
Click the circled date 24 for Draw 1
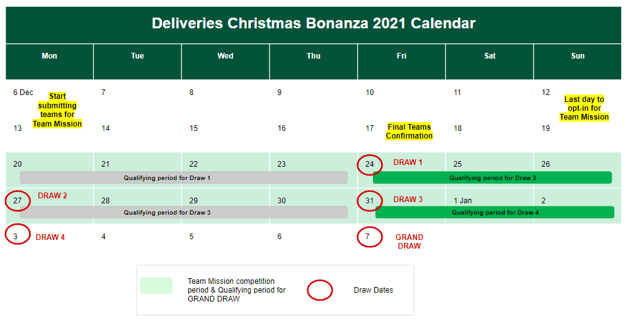coord(369,164)
